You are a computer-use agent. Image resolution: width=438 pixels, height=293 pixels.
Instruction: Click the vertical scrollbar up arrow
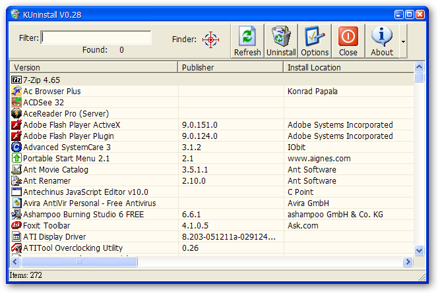point(419,67)
